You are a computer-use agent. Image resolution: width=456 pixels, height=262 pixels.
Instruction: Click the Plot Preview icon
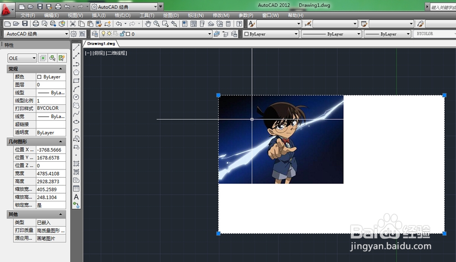45,24
